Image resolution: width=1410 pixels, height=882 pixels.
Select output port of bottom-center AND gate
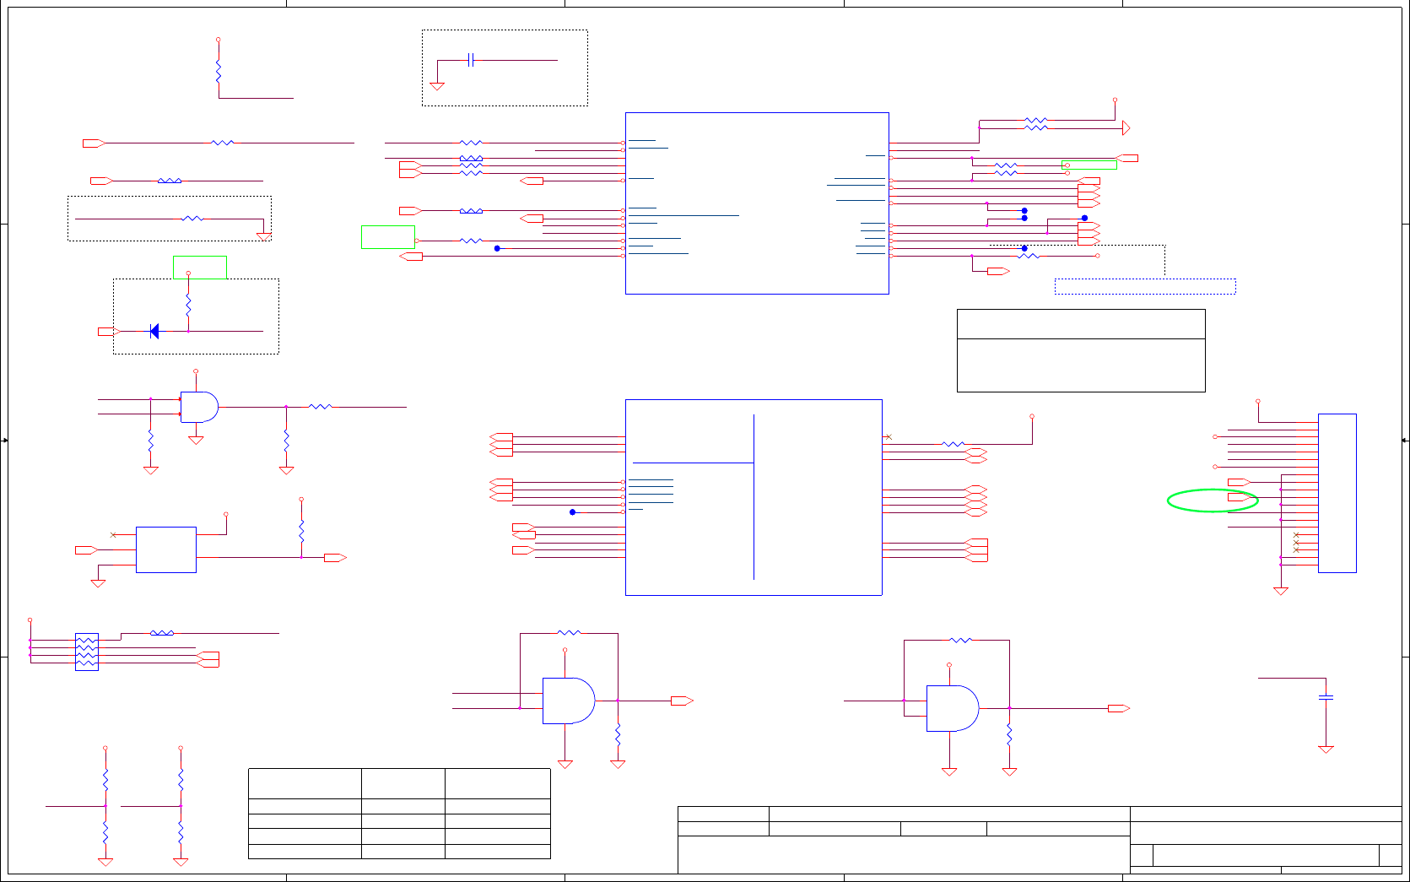tap(682, 701)
